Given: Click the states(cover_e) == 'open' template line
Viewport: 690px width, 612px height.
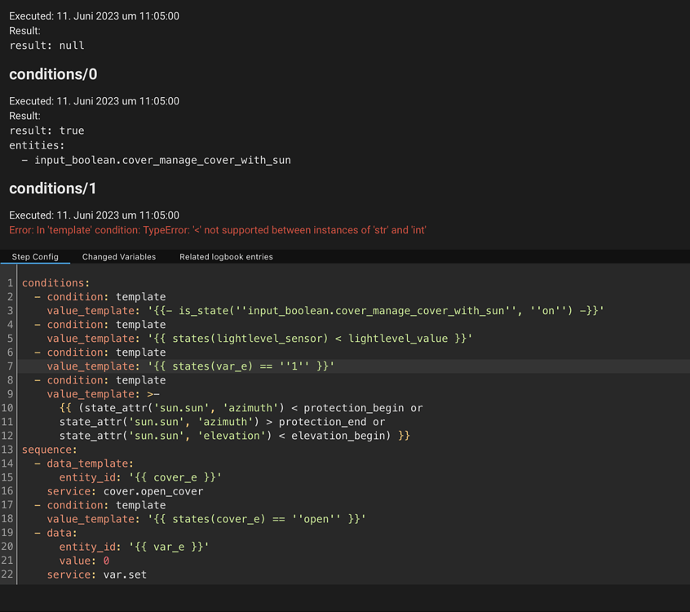Looking at the screenshot, I should (x=206, y=519).
